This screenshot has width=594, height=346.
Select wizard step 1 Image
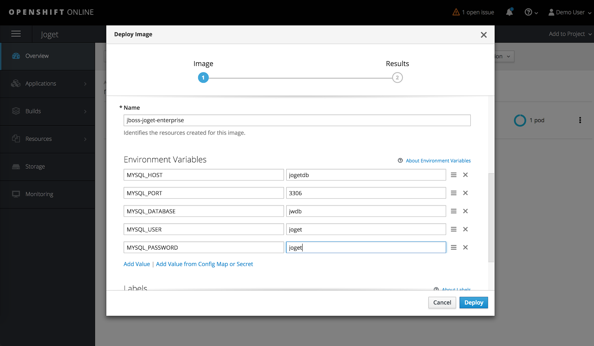203,78
